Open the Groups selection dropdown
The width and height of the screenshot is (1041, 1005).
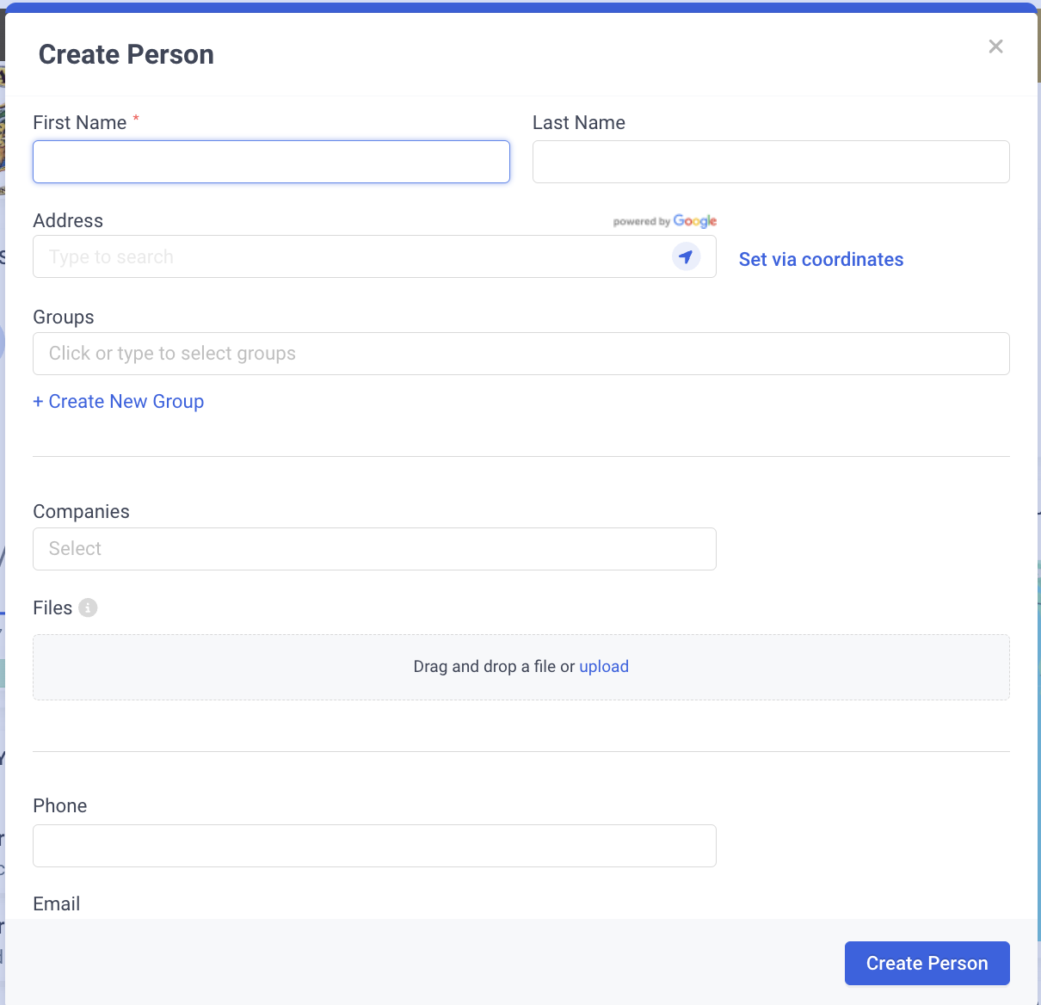(x=520, y=354)
